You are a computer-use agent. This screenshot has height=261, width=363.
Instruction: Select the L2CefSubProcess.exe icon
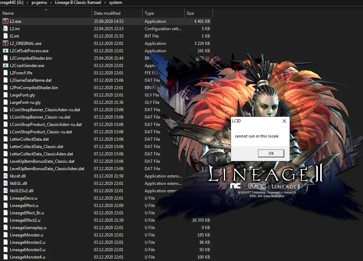tap(6, 51)
